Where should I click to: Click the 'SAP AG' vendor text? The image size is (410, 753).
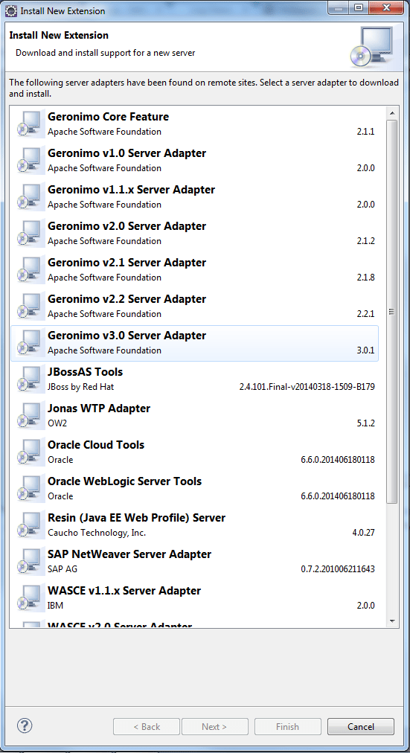click(63, 569)
